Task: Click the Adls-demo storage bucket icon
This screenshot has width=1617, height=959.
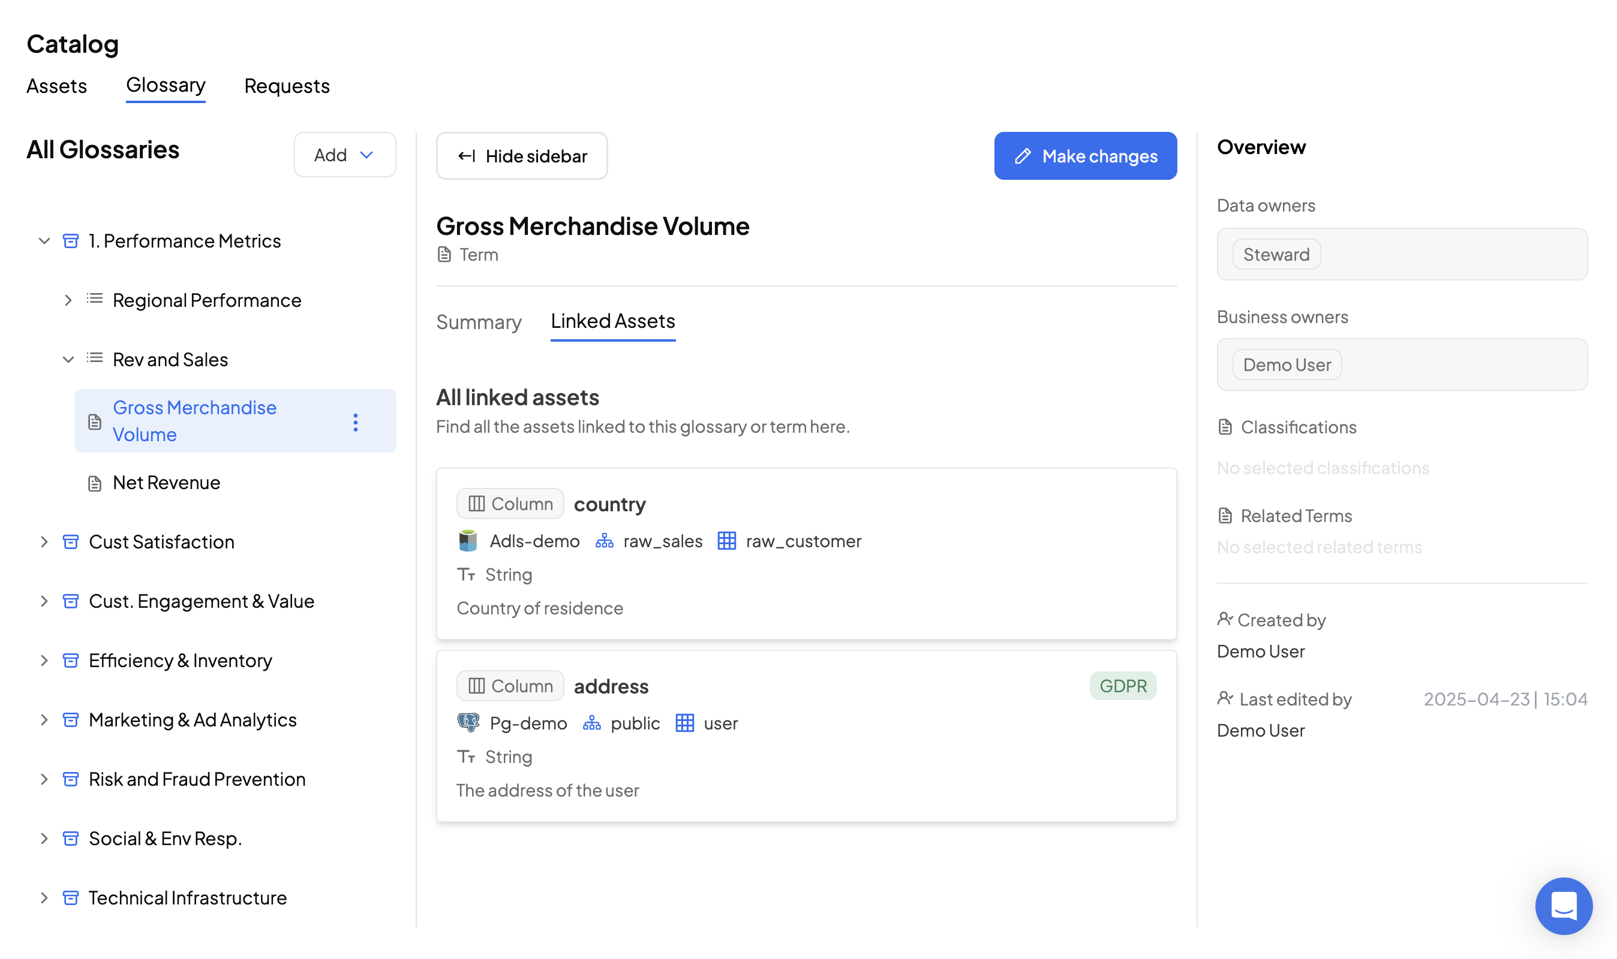Action: click(467, 540)
